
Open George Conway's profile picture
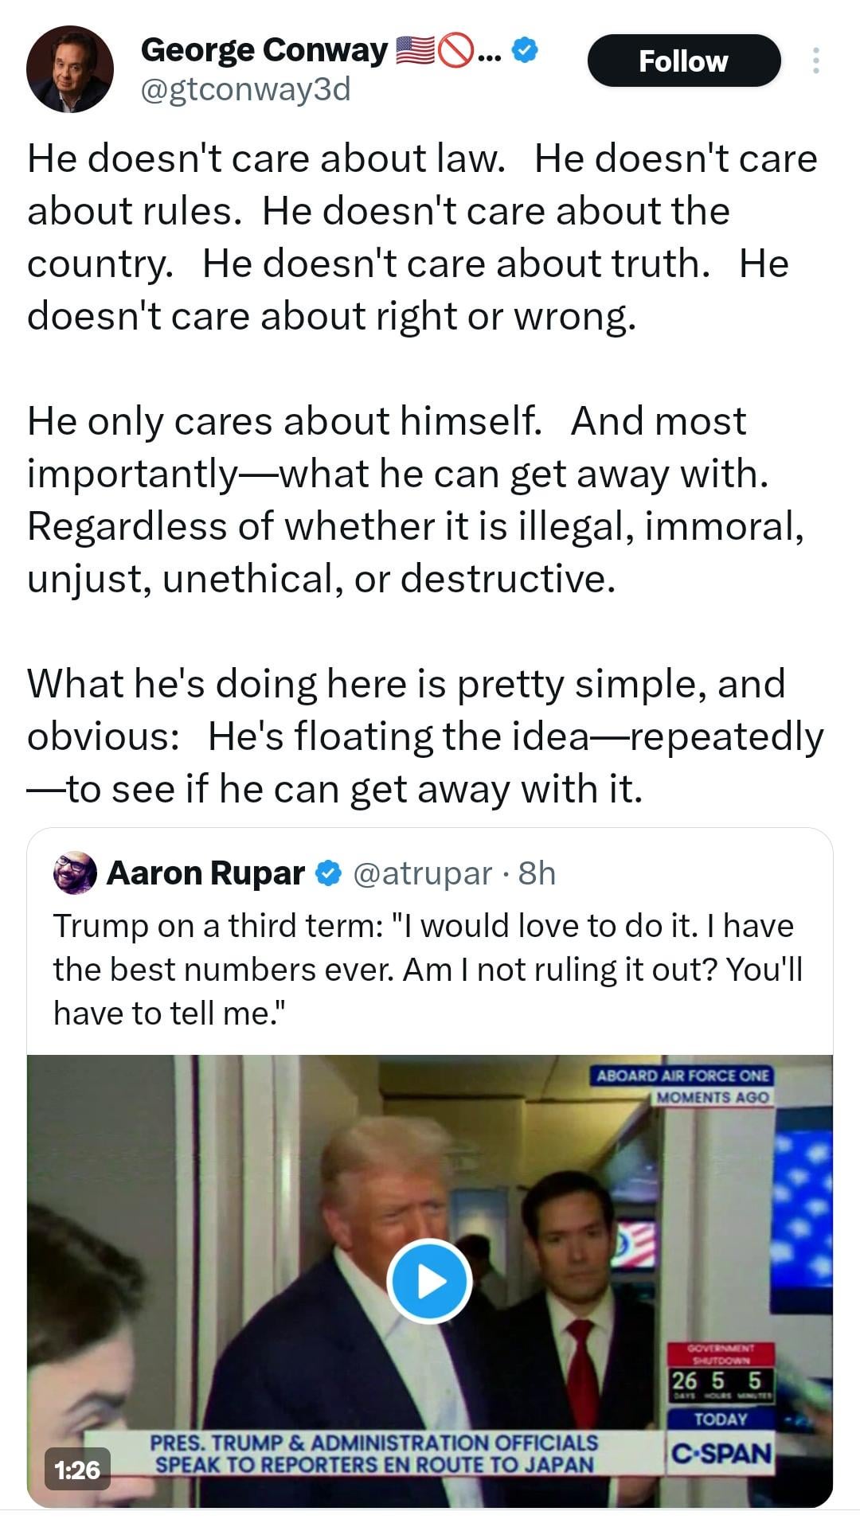click(x=69, y=69)
